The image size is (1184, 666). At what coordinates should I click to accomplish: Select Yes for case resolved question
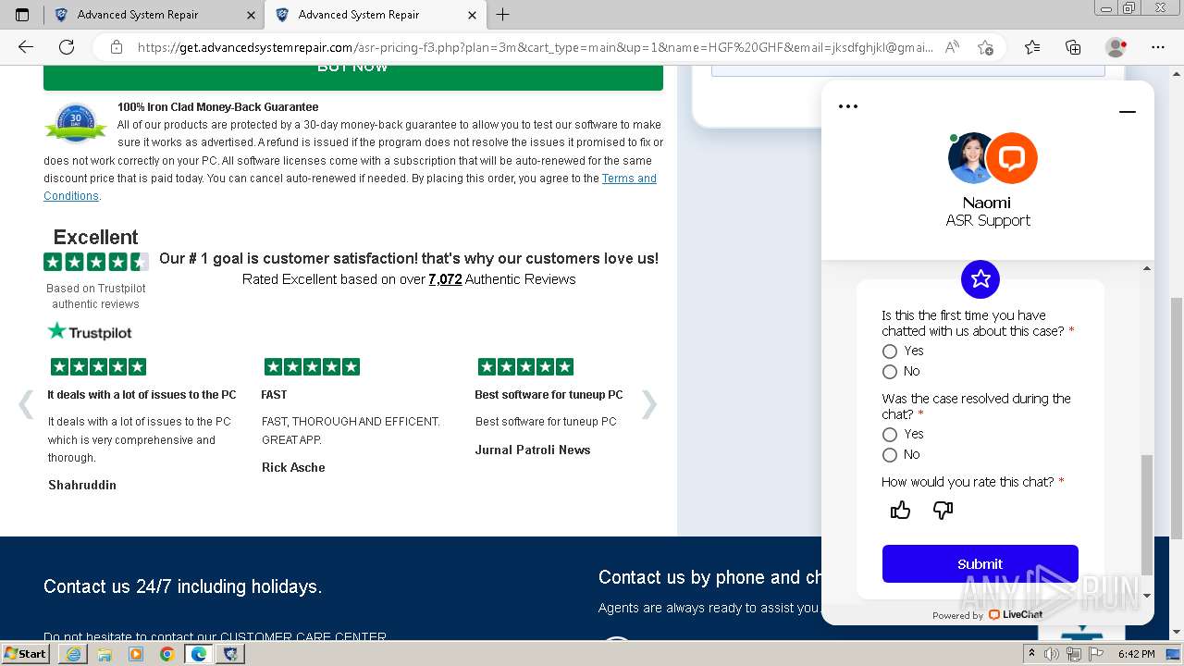click(890, 435)
